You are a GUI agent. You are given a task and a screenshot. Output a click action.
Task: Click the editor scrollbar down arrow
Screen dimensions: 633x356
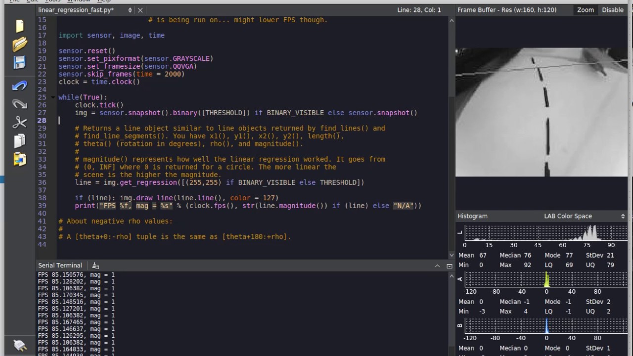pyautogui.click(x=452, y=255)
